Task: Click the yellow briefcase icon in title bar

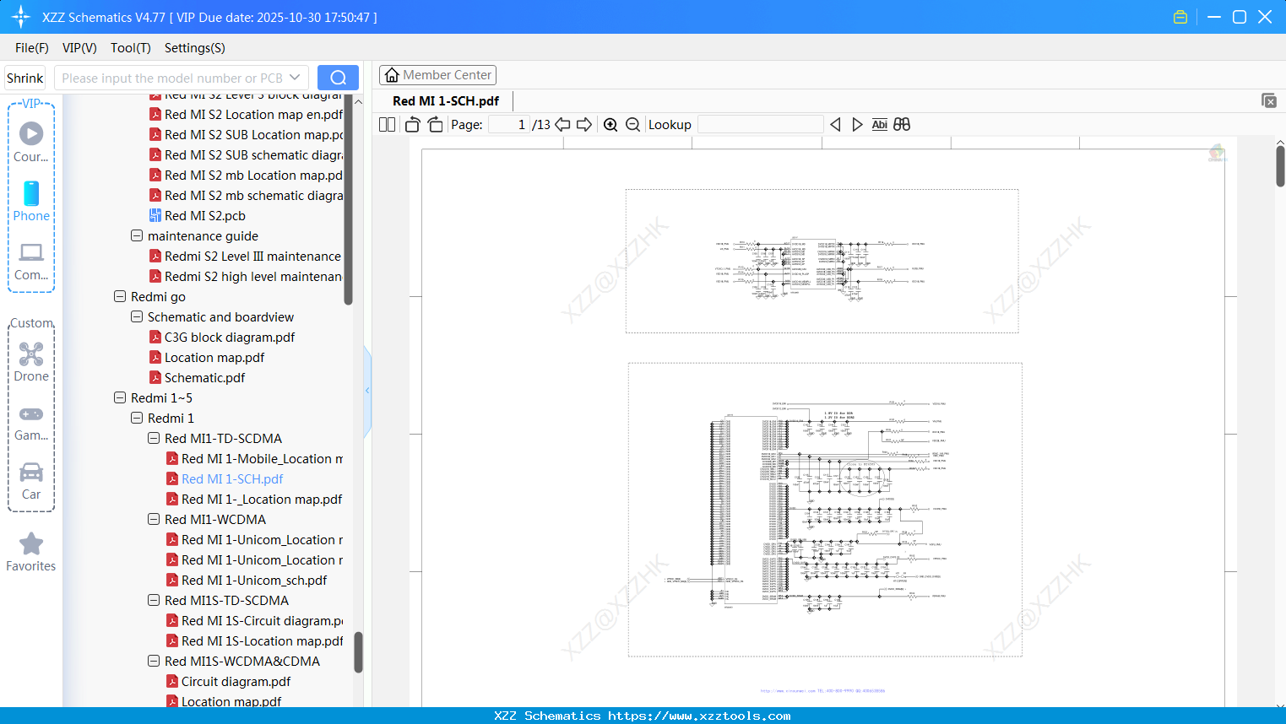Action: (1180, 17)
